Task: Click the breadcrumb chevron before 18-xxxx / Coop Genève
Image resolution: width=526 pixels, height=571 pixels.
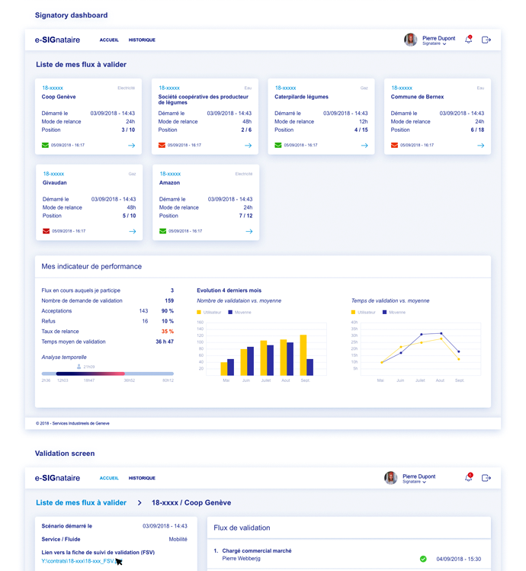Action: click(x=140, y=503)
